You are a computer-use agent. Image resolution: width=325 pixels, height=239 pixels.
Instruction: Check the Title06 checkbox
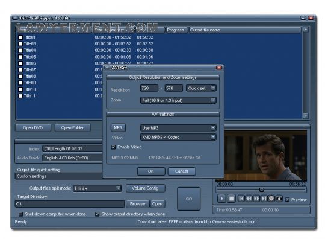pos(20,63)
